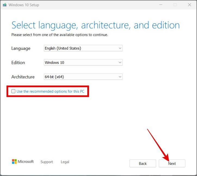Click the 'Select language, architecture, and edition' heading
Image resolution: width=197 pixels, height=176 pixels.
tap(96, 25)
